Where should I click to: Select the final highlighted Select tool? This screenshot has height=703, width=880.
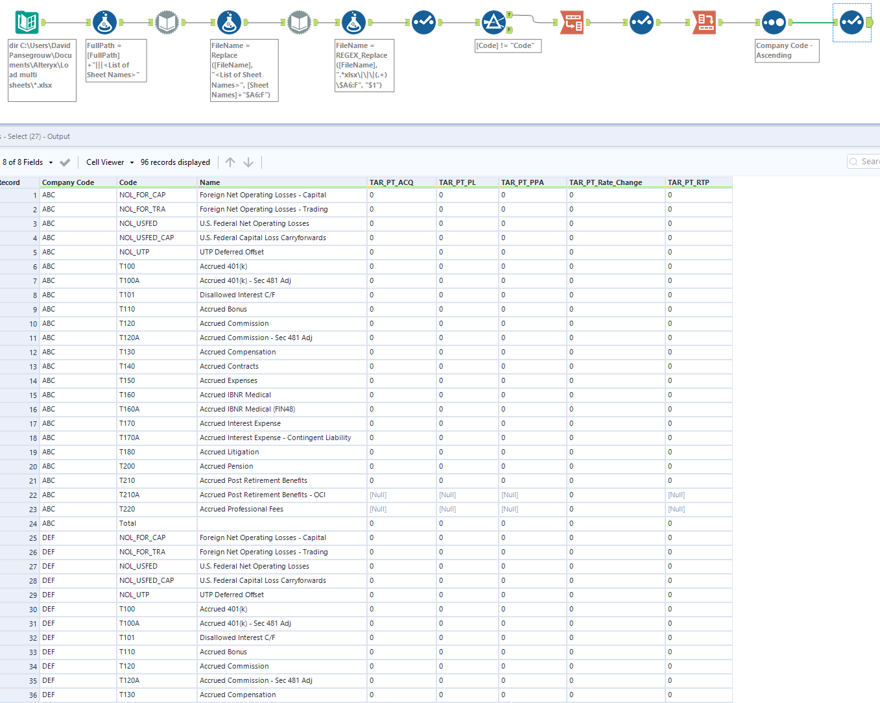(851, 21)
